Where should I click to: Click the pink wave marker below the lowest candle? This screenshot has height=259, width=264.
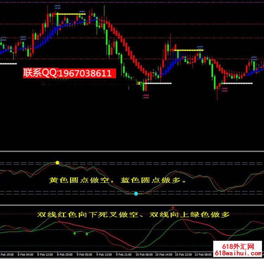pos(146,96)
